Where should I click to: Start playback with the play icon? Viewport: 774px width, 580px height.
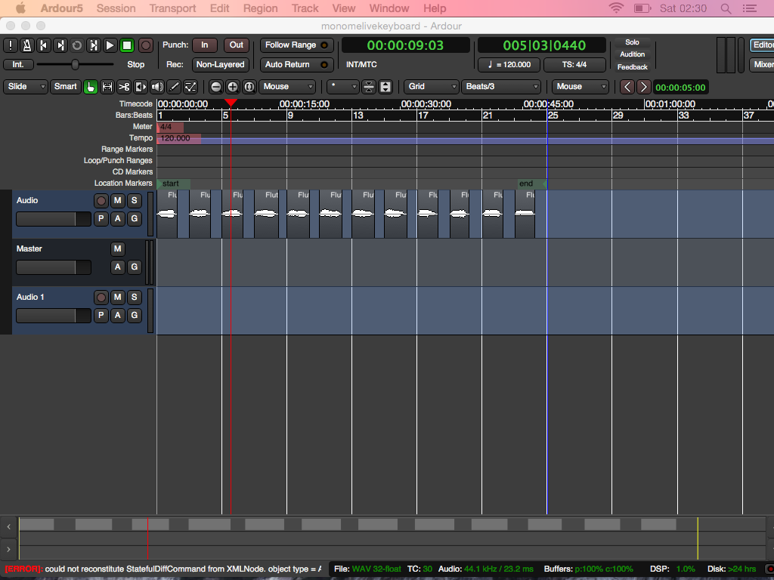pyautogui.click(x=110, y=45)
